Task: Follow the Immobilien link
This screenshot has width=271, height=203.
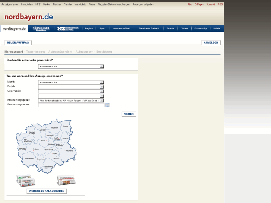Action: coord(27,4)
